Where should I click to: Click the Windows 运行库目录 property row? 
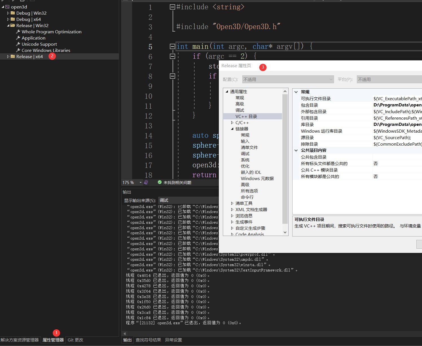pyautogui.click(x=357, y=131)
